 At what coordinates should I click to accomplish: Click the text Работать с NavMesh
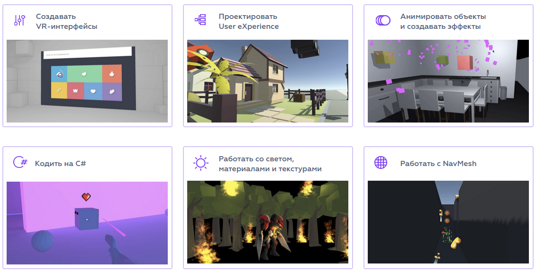pos(438,164)
